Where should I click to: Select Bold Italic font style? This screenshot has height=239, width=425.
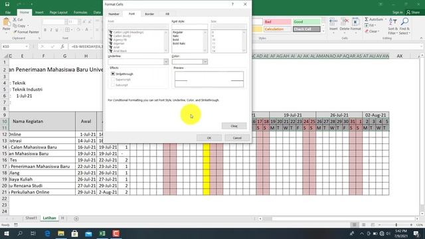[x=179, y=43]
